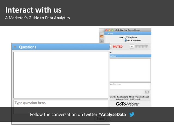
Task: Click the large Send button behind the banner
Action: tap(100, 119)
